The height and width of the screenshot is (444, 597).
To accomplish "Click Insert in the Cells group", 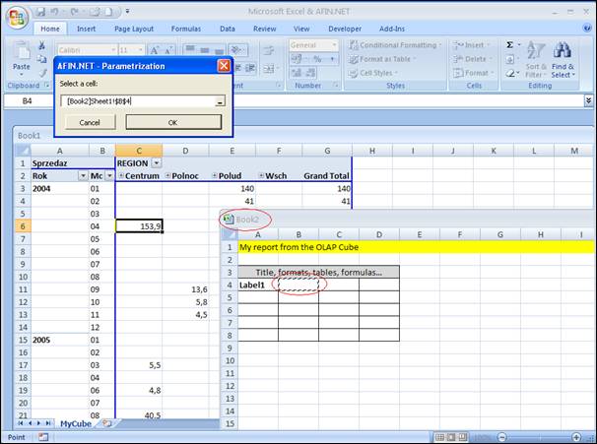I will (472, 45).
